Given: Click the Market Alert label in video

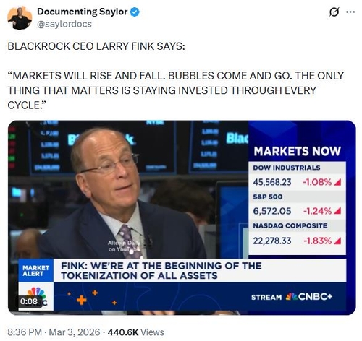Looking at the screenshot, I should (x=35, y=270).
